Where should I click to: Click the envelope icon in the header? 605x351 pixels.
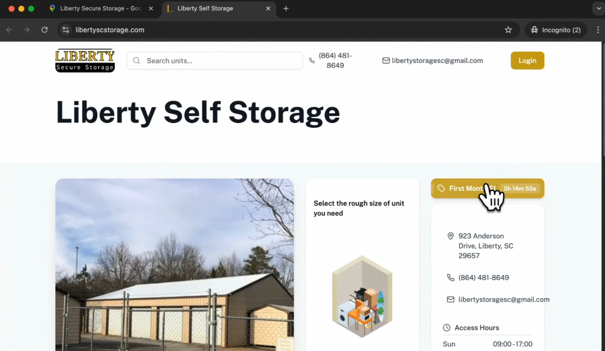point(386,61)
